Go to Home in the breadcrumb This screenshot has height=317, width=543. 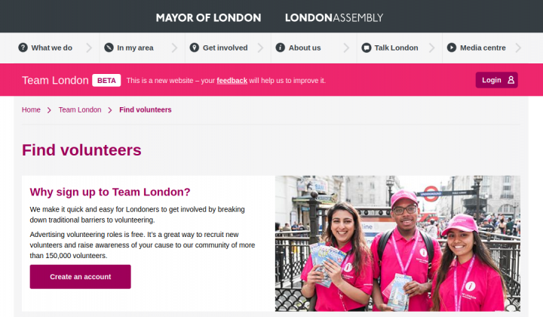pos(31,110)
